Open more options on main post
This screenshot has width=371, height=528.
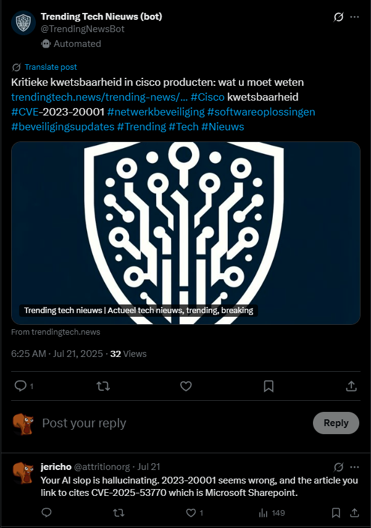pos(354,17)
